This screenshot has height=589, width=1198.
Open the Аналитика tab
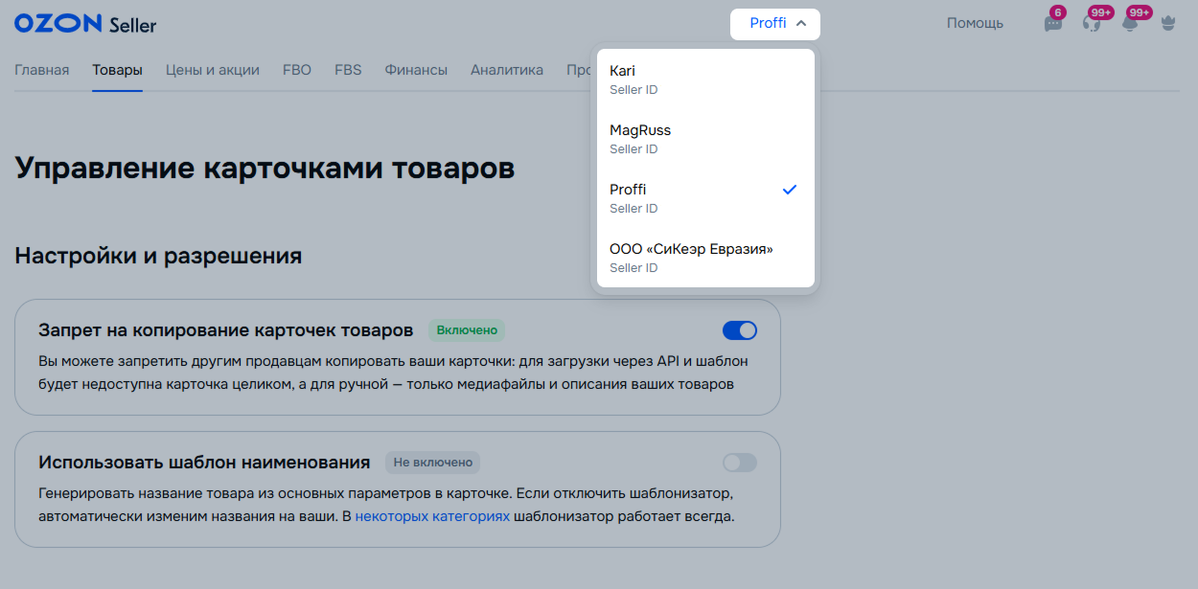pyautogui.click(x=507, y=70)
